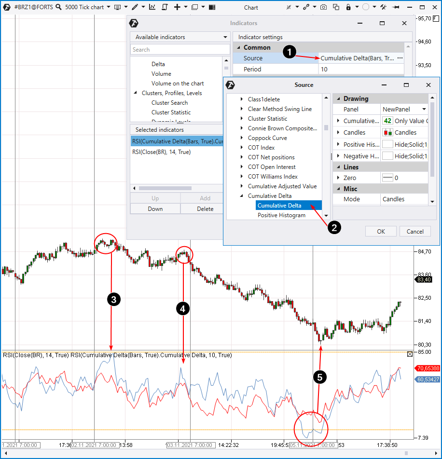Open the indicators icon in chart toolbar
The height and width of the screenshot is (459, 442).
click(x=152, y=7)
